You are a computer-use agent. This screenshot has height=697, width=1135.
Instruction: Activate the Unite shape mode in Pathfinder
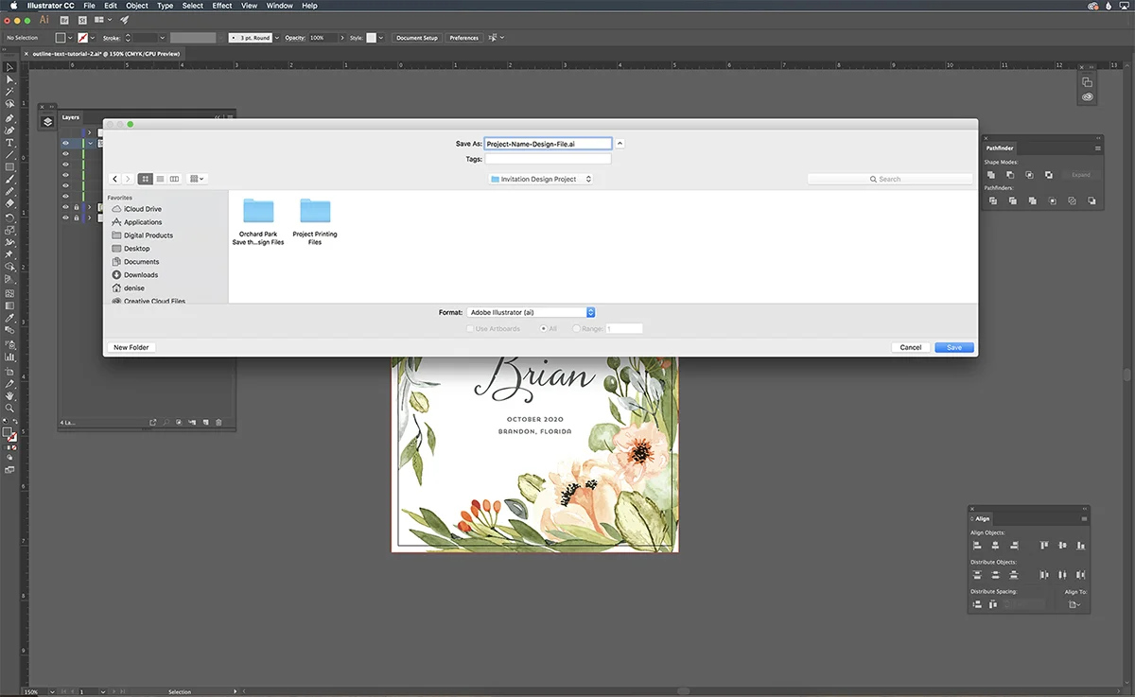(991, 175)
